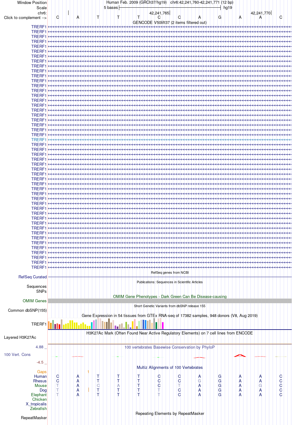Select the G base in the sequence ruler
Screen dimensions: 292x425
click(220, 17)
